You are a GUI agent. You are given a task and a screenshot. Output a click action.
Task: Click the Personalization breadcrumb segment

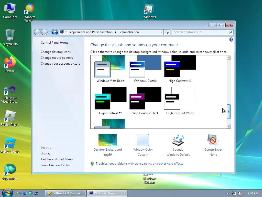(129, 32)
